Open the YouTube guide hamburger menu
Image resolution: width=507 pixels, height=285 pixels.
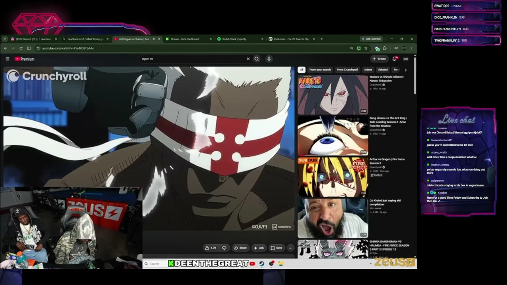click(x=8, y=59)
